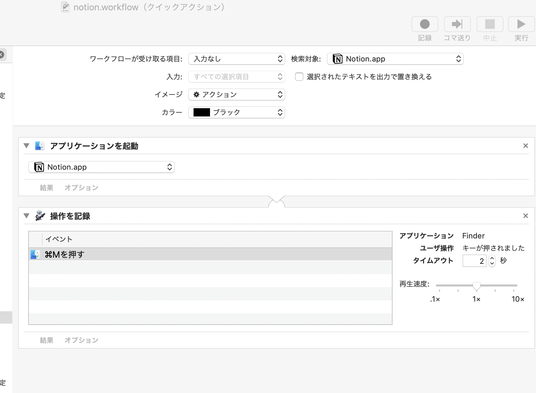Click the notion.workflow document icon in title
The image size is (536, 393).
[x=65, y=7]
